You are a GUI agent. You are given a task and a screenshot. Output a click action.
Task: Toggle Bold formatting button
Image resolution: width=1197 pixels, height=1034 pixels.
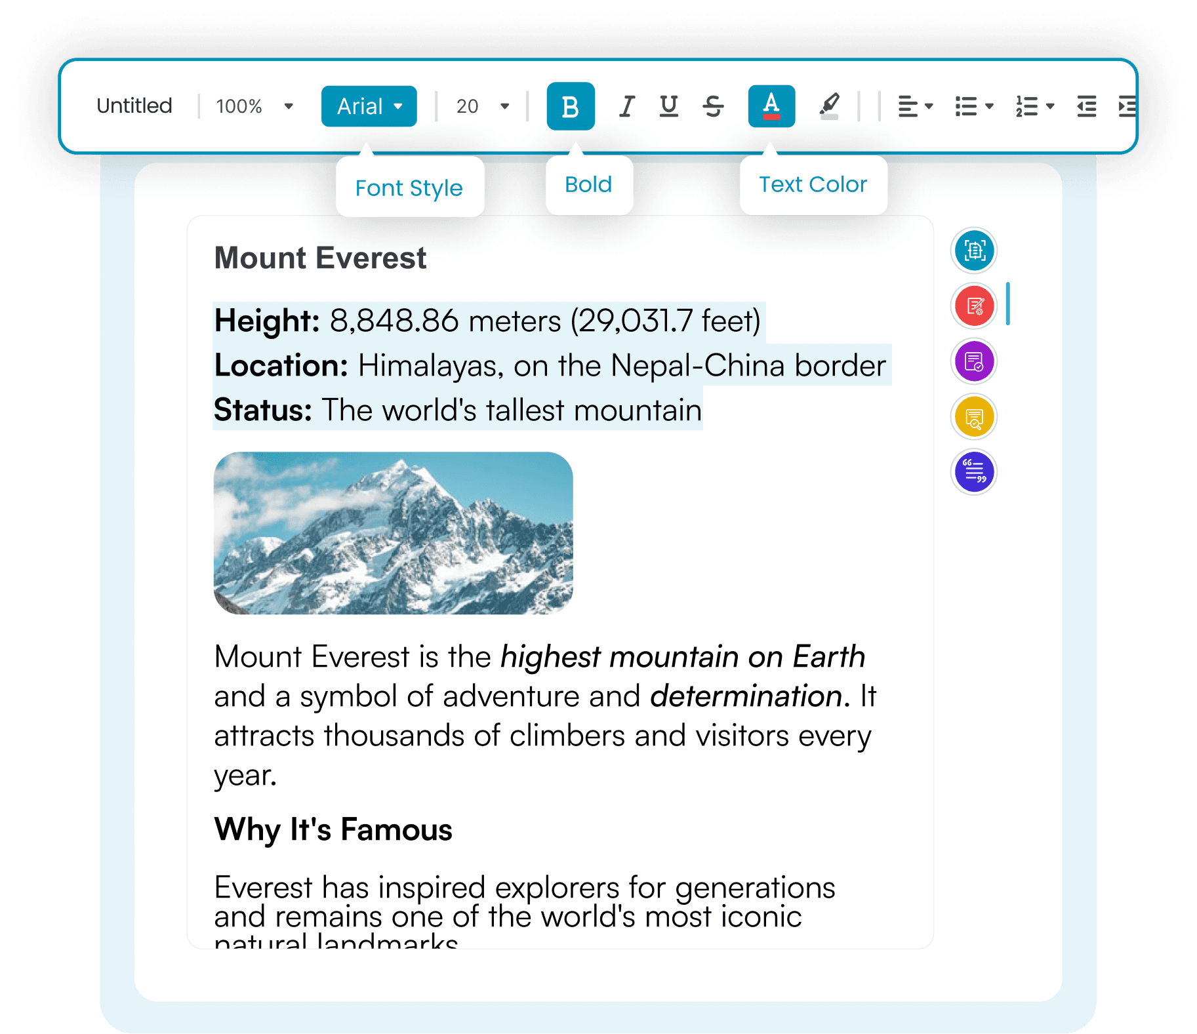(570, 106)
